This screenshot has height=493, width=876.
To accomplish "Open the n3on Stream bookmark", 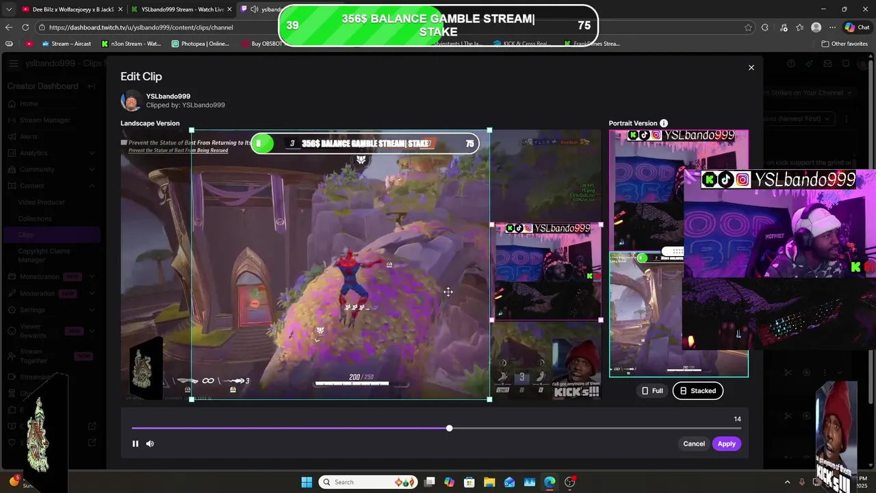I will click(x=131, y=44).
